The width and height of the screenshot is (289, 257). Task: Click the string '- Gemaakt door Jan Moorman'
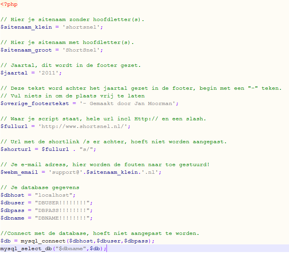tap(128, 103)
